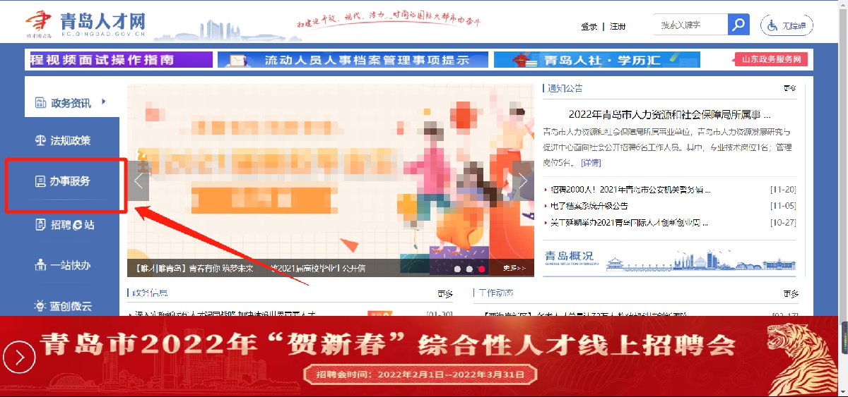
Task: Click the building icon beside 政务资讯
Action: [40, 103]
